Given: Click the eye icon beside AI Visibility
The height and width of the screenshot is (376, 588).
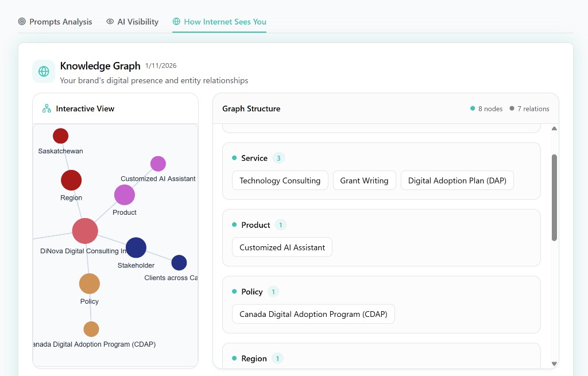Looking at the screenshot, I should [x=109, y=21].
